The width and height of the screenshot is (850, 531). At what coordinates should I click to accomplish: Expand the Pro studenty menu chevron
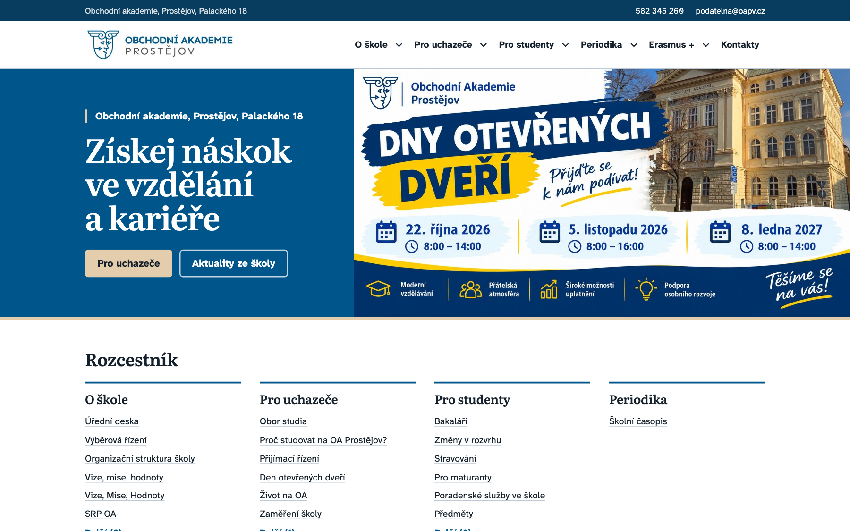point(565,45)
